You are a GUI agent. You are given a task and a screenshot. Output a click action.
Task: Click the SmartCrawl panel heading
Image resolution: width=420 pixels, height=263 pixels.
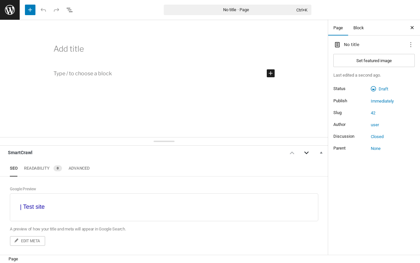[20, 153]
